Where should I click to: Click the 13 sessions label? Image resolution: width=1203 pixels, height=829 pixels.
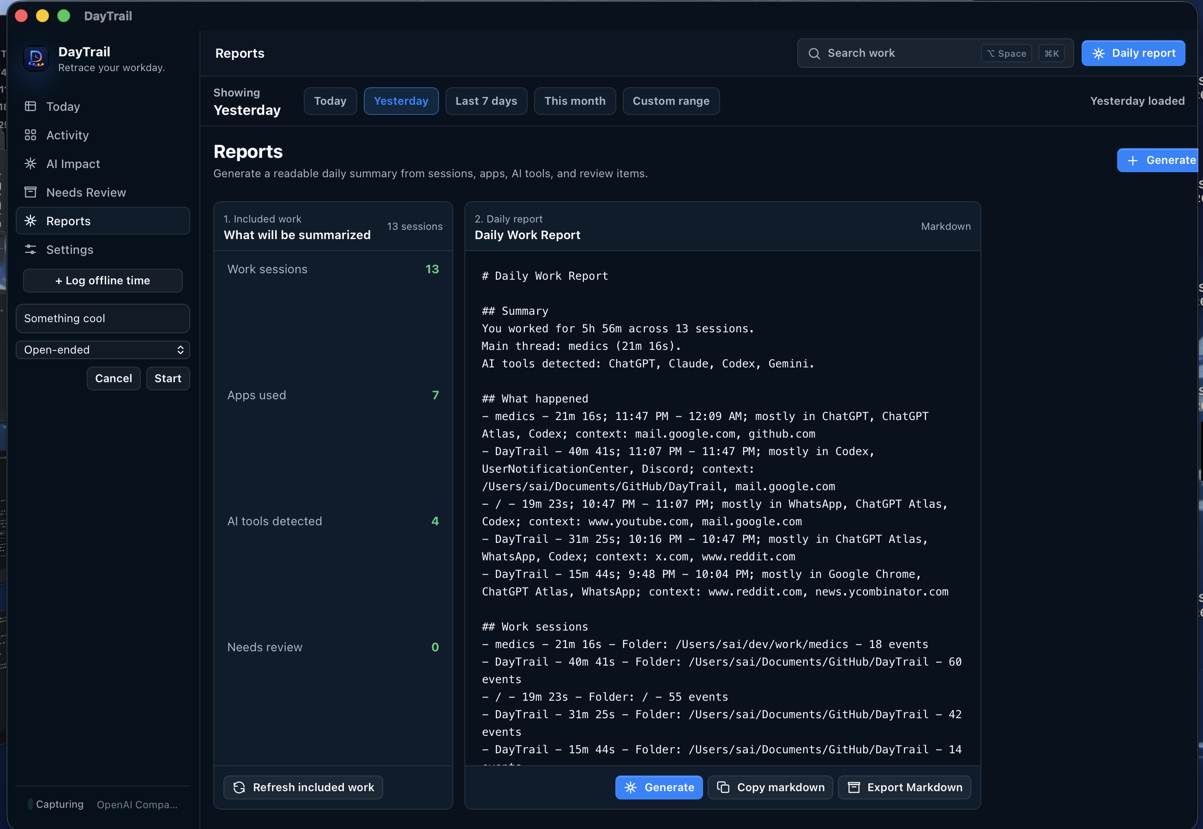pos(415,227)
